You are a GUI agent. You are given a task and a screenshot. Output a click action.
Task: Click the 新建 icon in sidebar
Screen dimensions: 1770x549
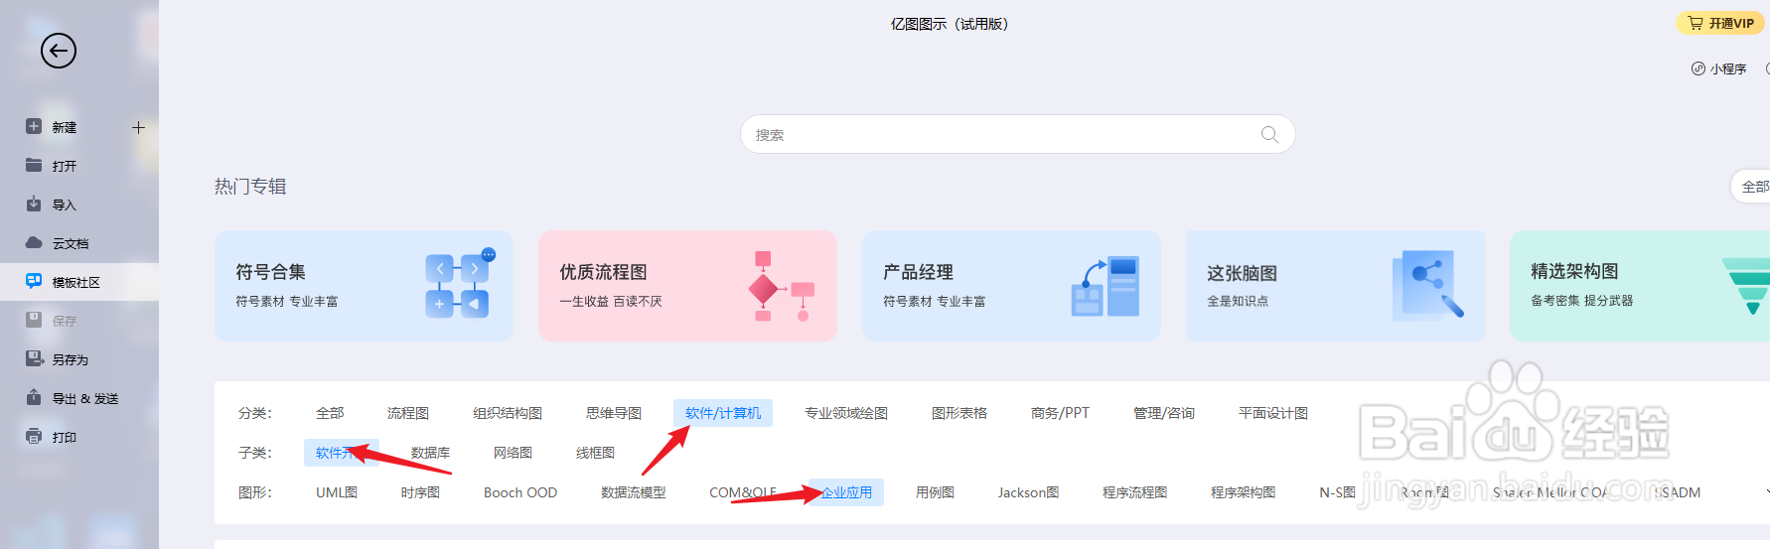click(34, 126)
